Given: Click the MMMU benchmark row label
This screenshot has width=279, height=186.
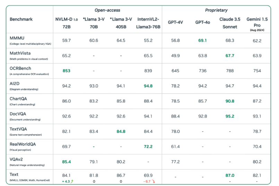Looking at the screenshot, I should point(18,39).
